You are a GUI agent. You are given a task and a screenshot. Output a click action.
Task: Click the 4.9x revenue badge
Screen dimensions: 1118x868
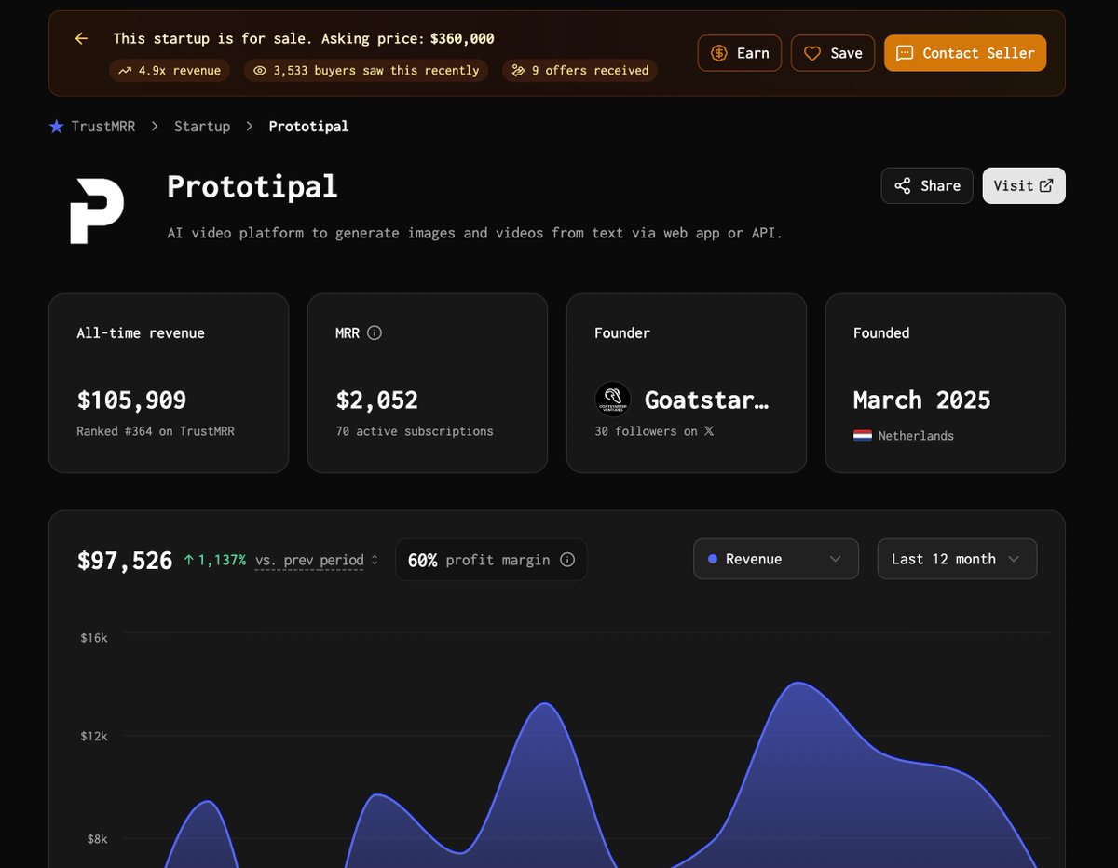(170, 70)
